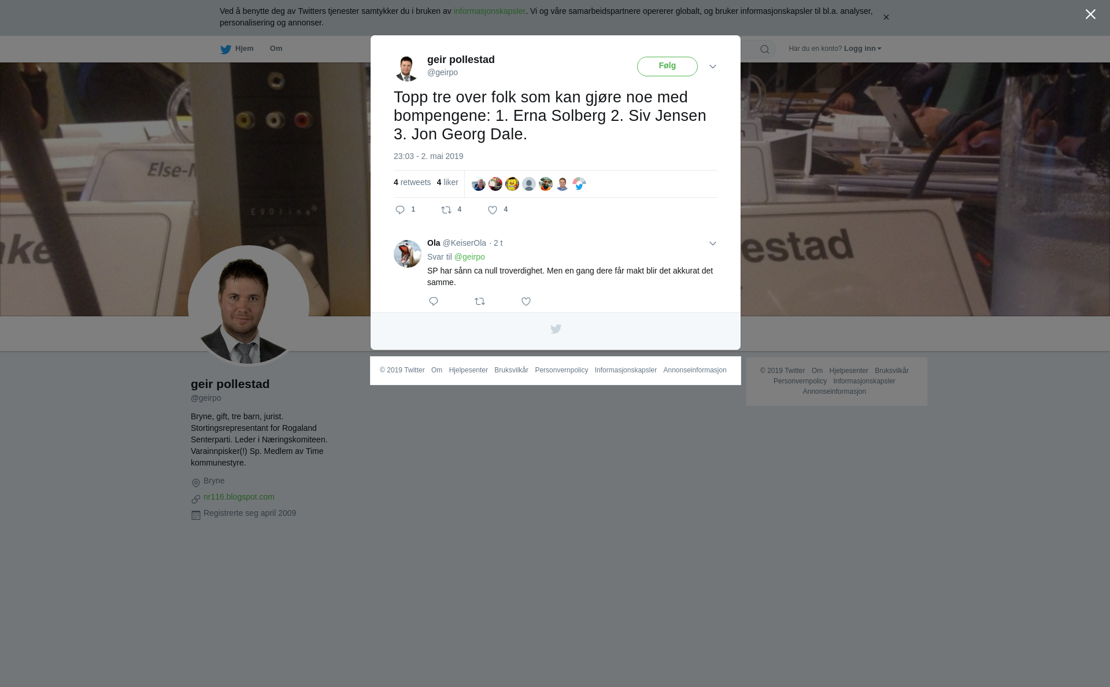Open the Om menu item

tap(276, 49)
